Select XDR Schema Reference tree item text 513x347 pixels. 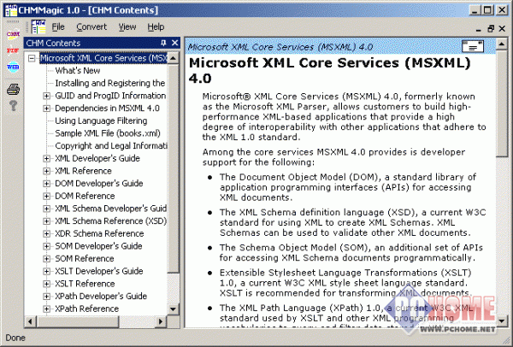(99, 233)
